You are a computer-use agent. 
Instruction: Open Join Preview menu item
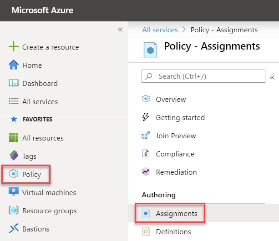(176, 136)
